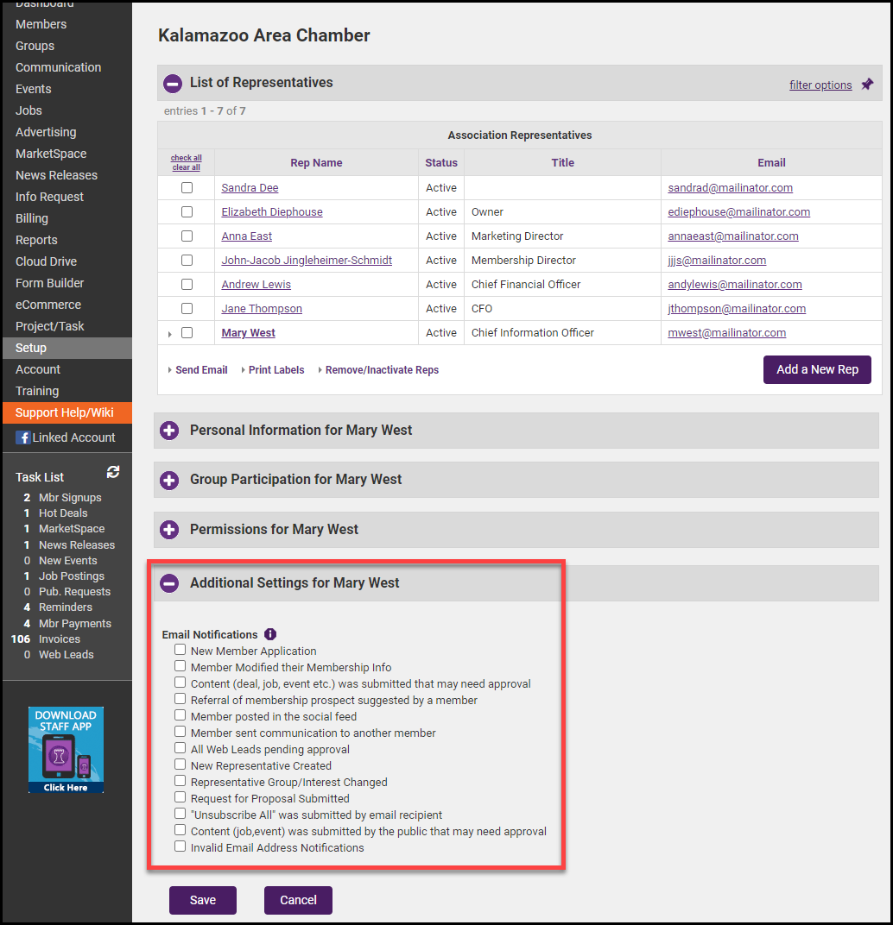Click the Add a New Rep button
893x925 pixels.
click(817, 369)
